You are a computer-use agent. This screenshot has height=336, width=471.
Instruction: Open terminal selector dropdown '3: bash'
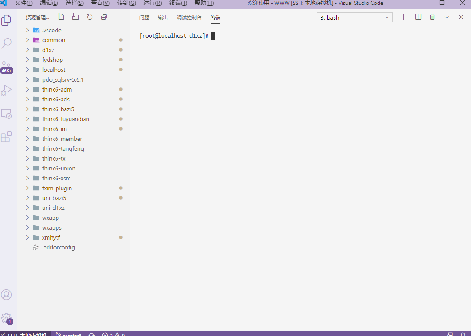354,17
